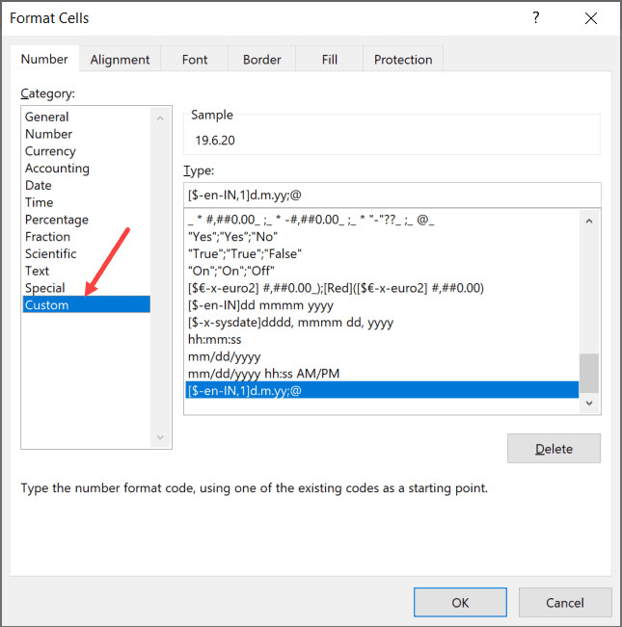Select Percentage in the Category list
The image size is (622, 627).
coord(56,220)
